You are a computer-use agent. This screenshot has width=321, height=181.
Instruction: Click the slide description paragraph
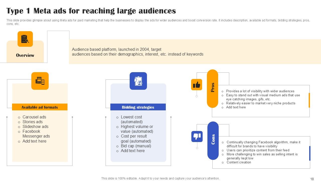[x=158, y=22]
